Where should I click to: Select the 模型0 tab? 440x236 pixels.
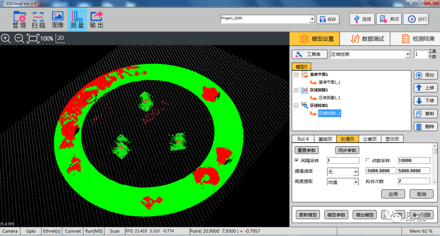point(301,66)
